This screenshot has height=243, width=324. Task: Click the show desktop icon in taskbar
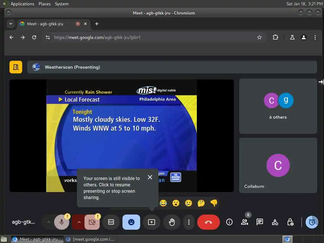click(x=4, y=239)
